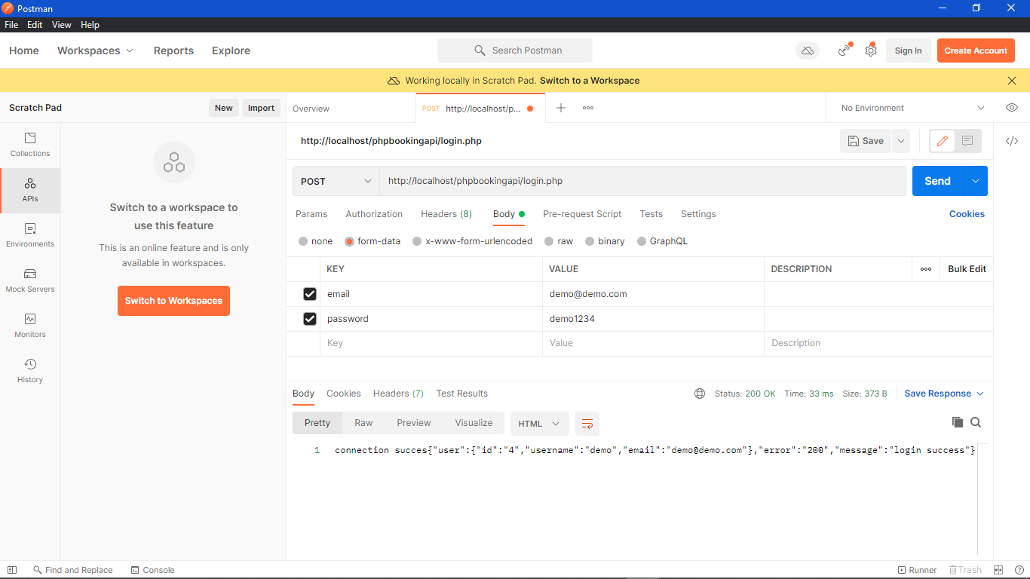Image resolution: width=1030 pixels, height=579 pixels.
Task: Click the Import button in Scratch Pad
Action: [261, 108]
